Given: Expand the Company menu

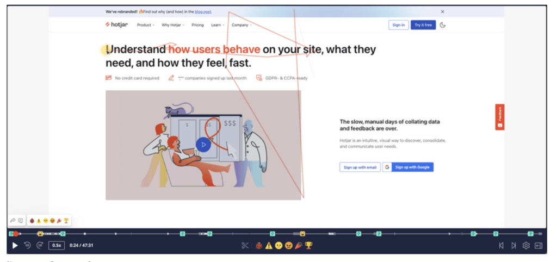Looking at the screenshot, I should (x=241, y=25).
